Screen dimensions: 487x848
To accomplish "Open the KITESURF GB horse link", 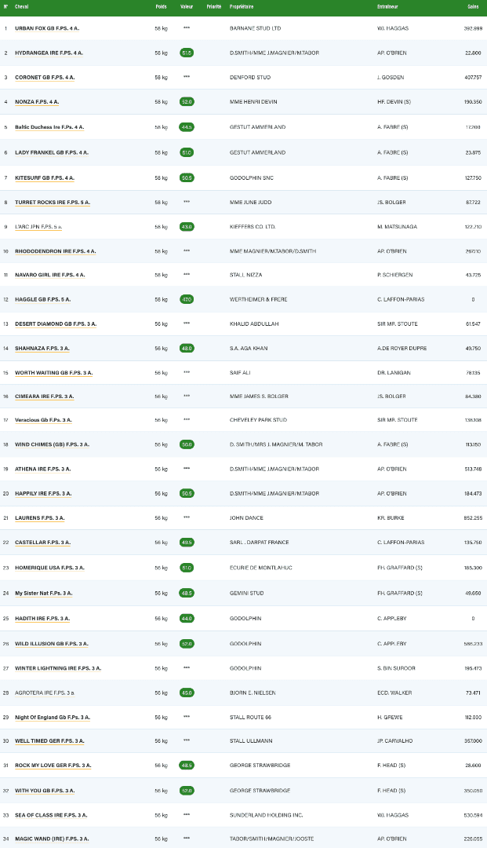I will tap(44, 178).
